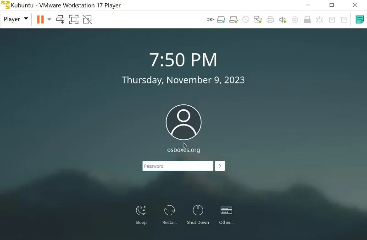Image resolution: width=367 pixels, height=240 pixels.
Task: Maximize the VMware Player window
Action: click(x=331, y=5)
